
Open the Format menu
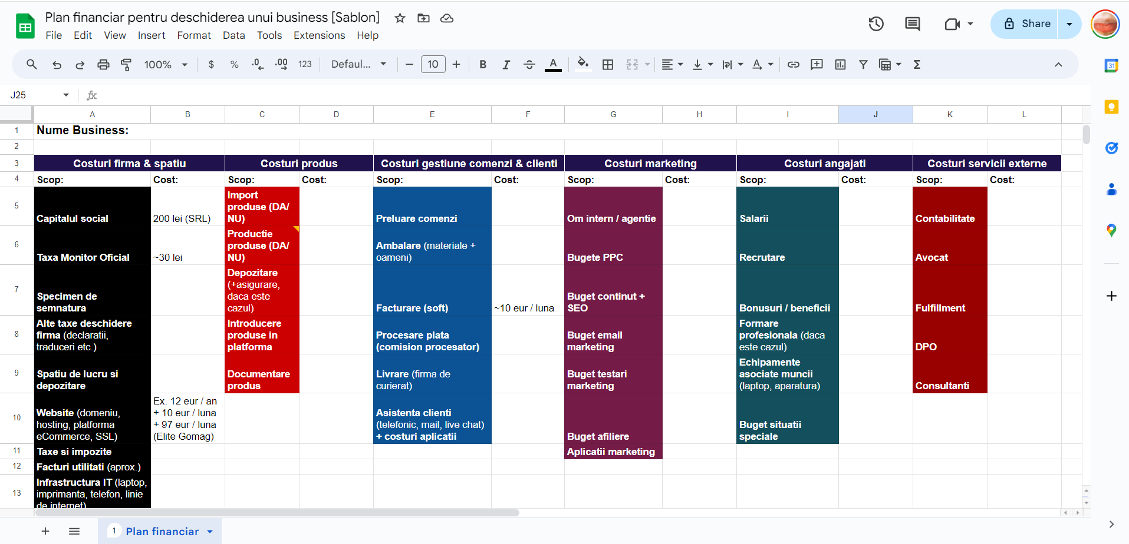(x=194, y=35)
